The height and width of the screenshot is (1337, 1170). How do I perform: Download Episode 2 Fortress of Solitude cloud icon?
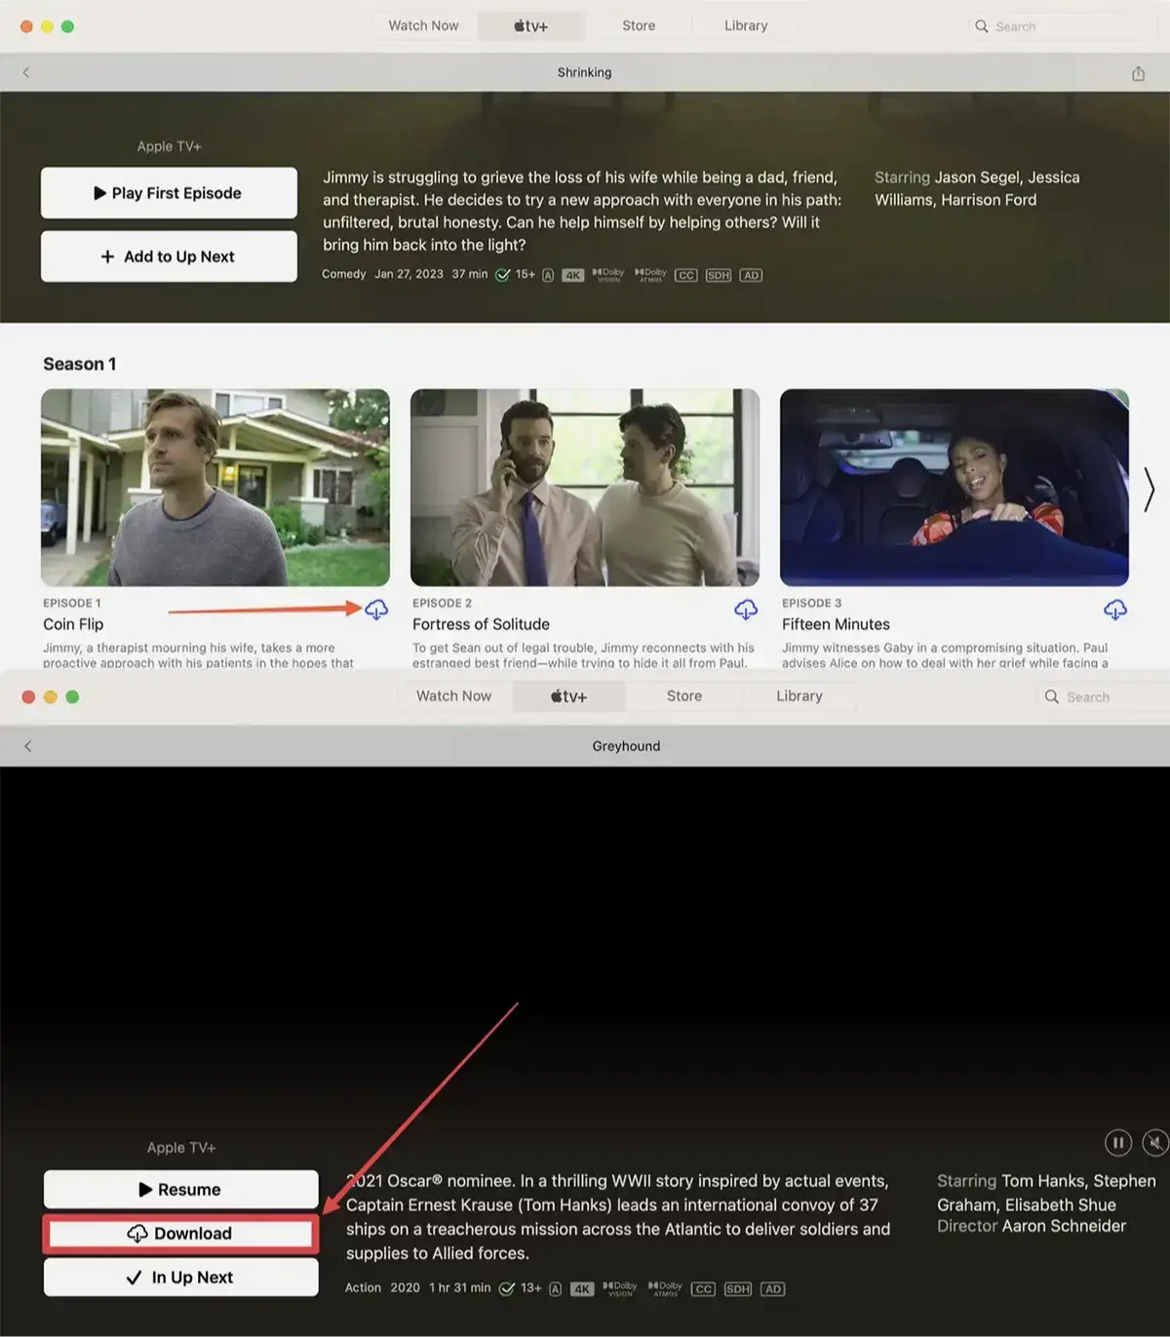[746, 610]
